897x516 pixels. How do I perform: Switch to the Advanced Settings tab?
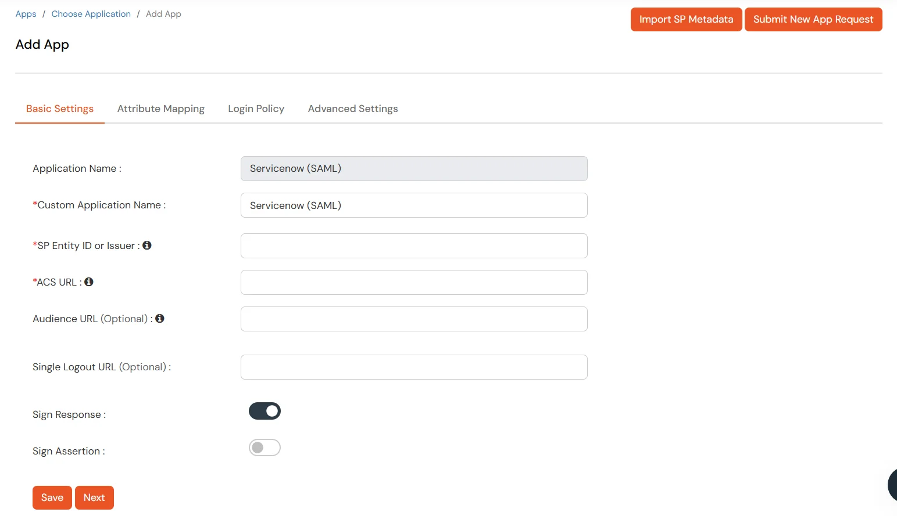tap(352, 109)
